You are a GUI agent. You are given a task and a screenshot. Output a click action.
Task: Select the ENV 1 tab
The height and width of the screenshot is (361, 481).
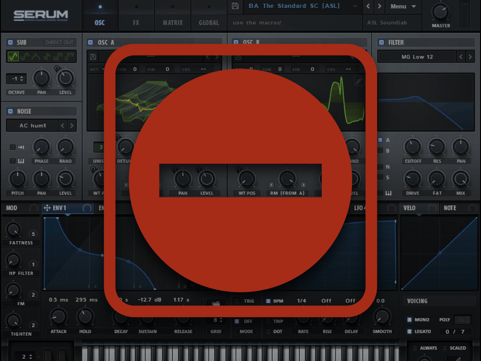68,208
